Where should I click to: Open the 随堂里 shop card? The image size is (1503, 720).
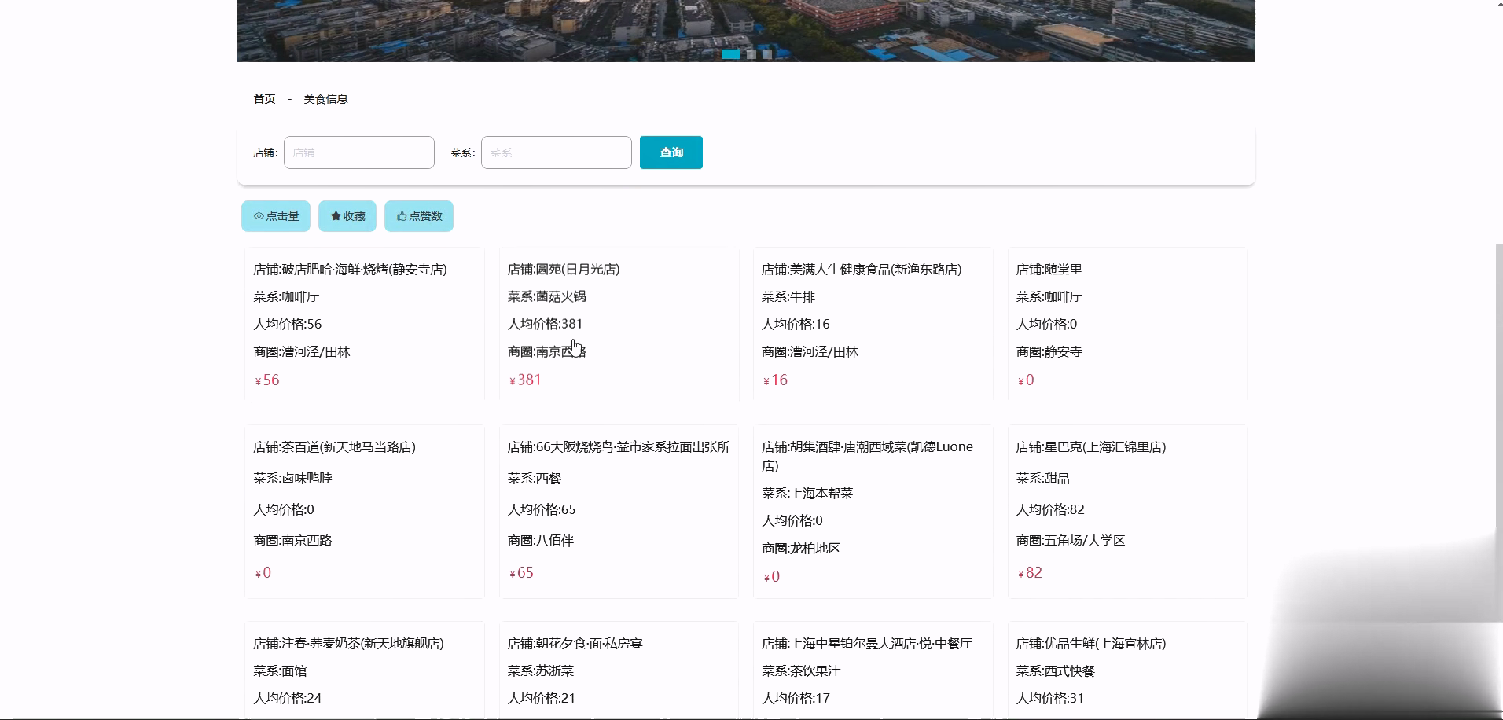point(1127,325)
